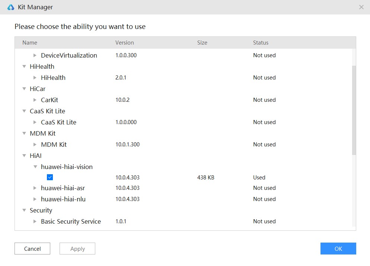Viewport: 370px width, 266px height.
Task: Expand the DeviceVirtualization item
Action: (35, 55)
